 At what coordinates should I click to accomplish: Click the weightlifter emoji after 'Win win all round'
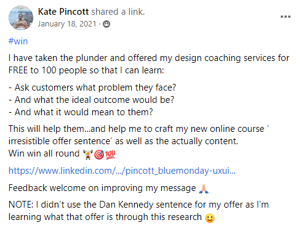(88, 155)
